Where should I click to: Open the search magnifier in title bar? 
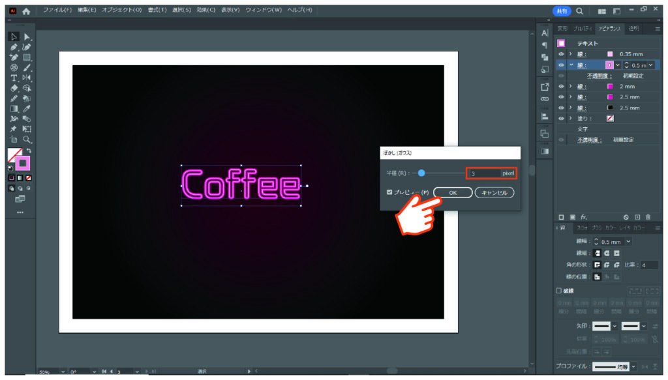[x=579, y=11]
